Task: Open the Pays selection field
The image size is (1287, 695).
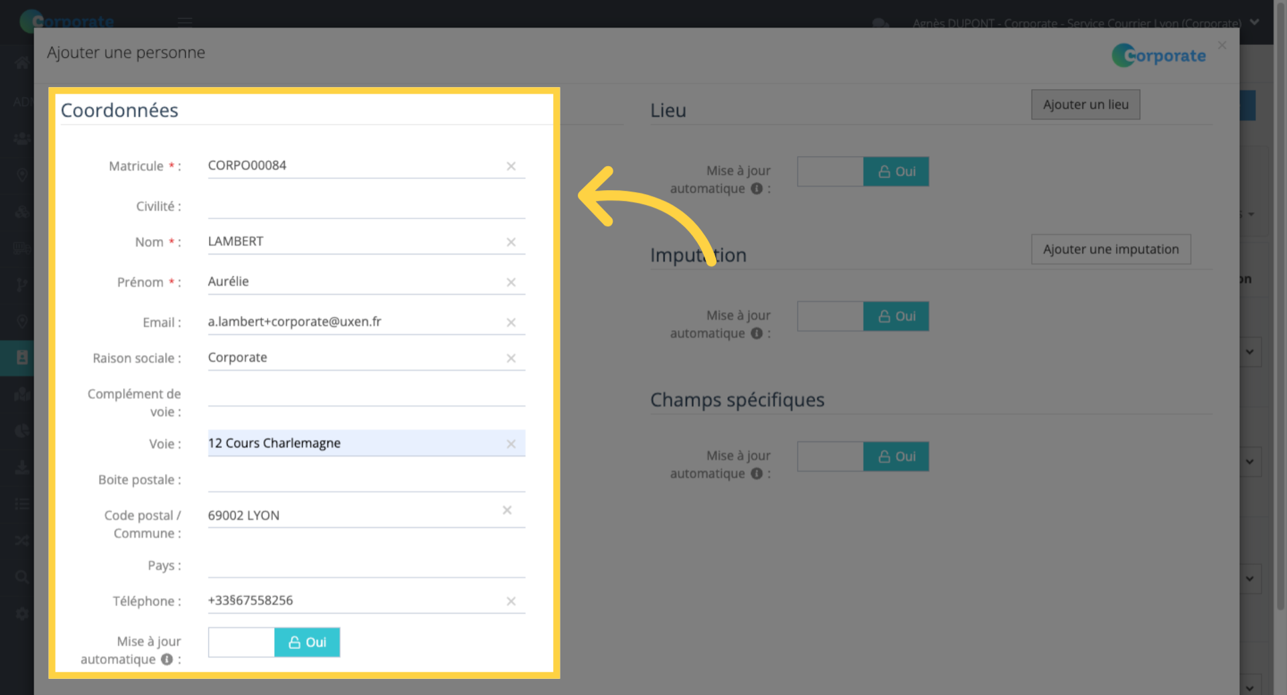Action: tap(367, 565)
